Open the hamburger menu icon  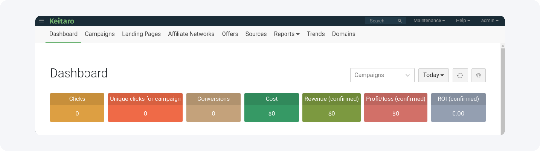tap(41, 21)
